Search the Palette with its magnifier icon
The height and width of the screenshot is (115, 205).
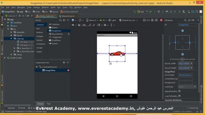coord(60,20)
